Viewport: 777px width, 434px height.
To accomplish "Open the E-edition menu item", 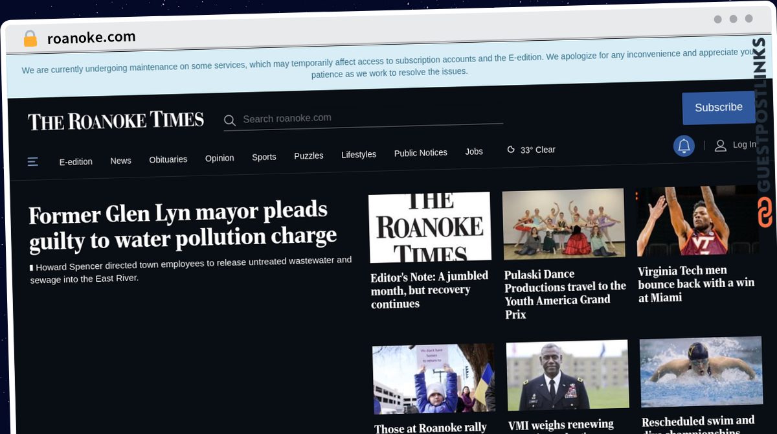I will pyautogui.click(x=76, y=162).
